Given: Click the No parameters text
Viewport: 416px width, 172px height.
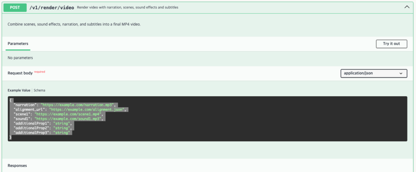Looking at the screenshot, I should click(20, 58).
